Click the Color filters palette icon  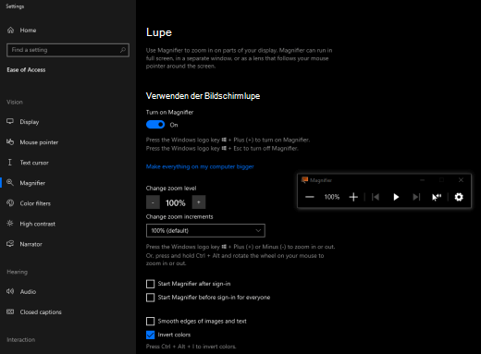click(x=10, y=202)
